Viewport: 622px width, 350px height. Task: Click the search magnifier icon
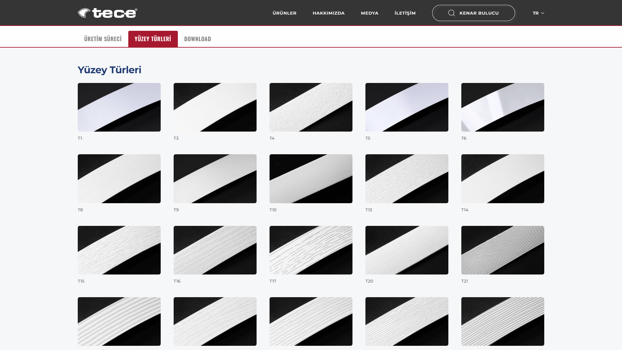(451, 13)
